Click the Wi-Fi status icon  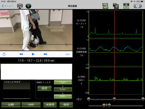pyautogui.click(x=135, y=1)
